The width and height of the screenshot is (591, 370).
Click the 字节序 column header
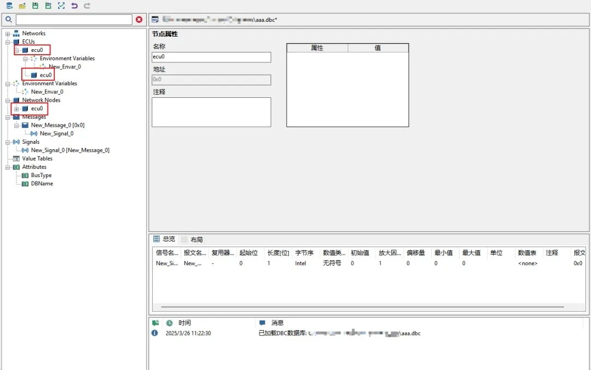pyautogui.click(x=304, y=252)
